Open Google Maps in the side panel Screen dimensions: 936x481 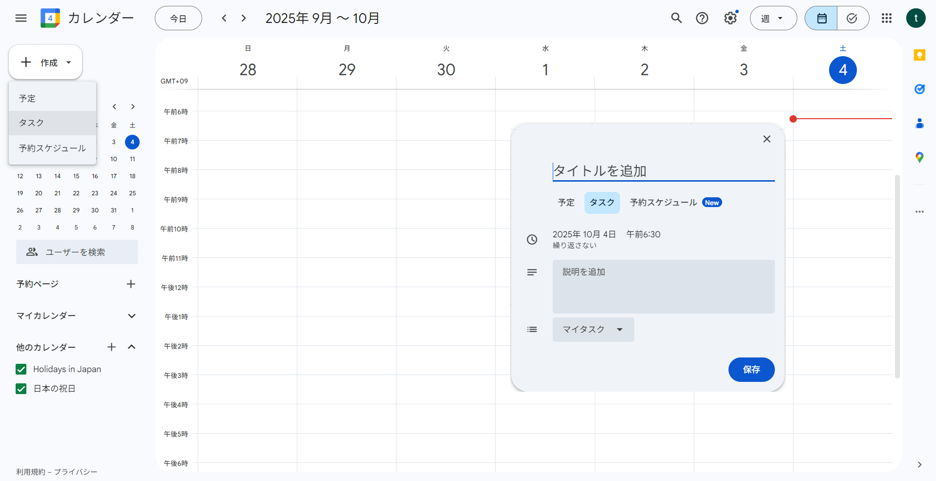(919, 157)
